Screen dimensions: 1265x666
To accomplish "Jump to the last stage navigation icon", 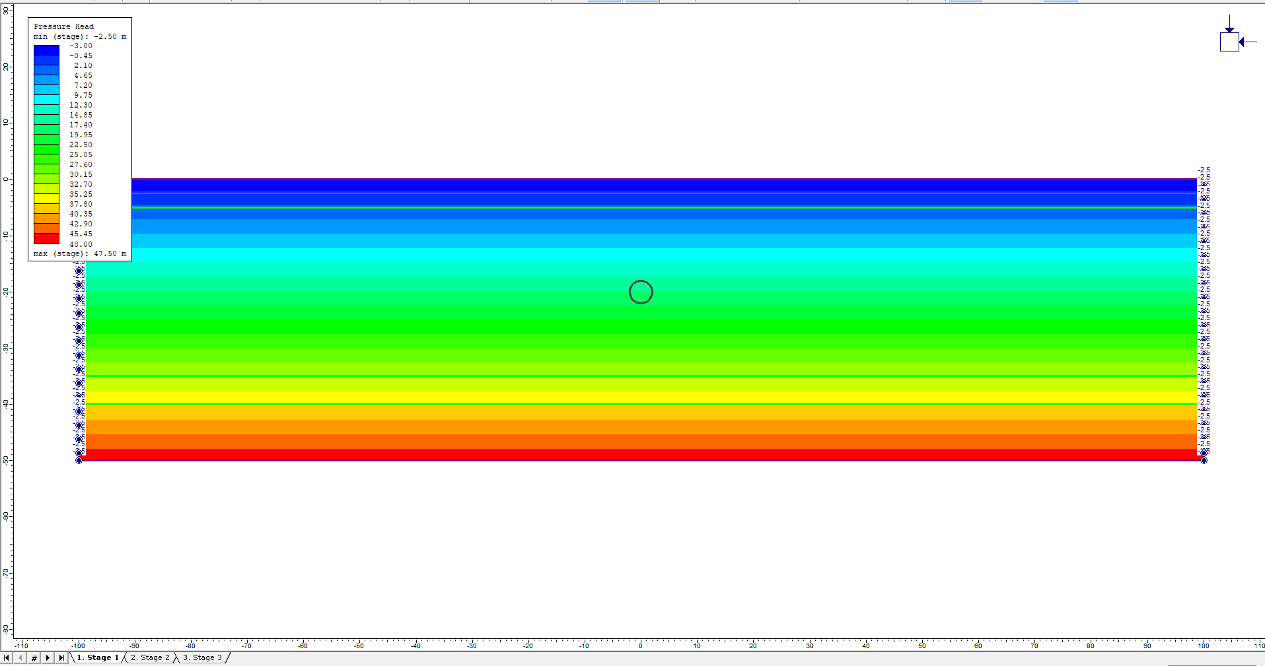I will point(61,657).
